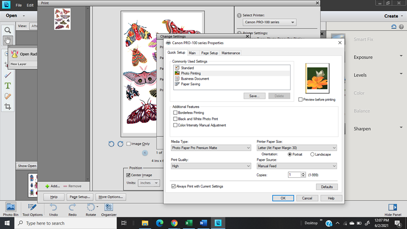The image size is (407, 229).
Task: Uncheck Always Print with Current Settings
Action: tap(174, 186)
